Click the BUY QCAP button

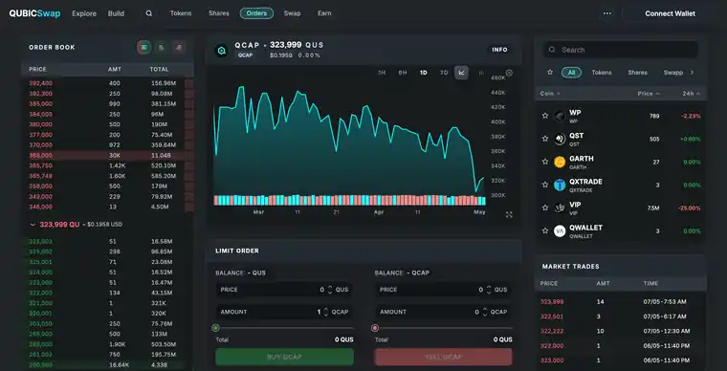point(284,357)
